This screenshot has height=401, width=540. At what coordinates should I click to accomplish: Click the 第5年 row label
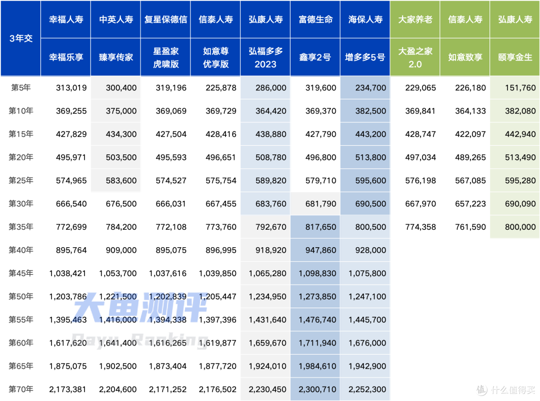tap(21, 88)
